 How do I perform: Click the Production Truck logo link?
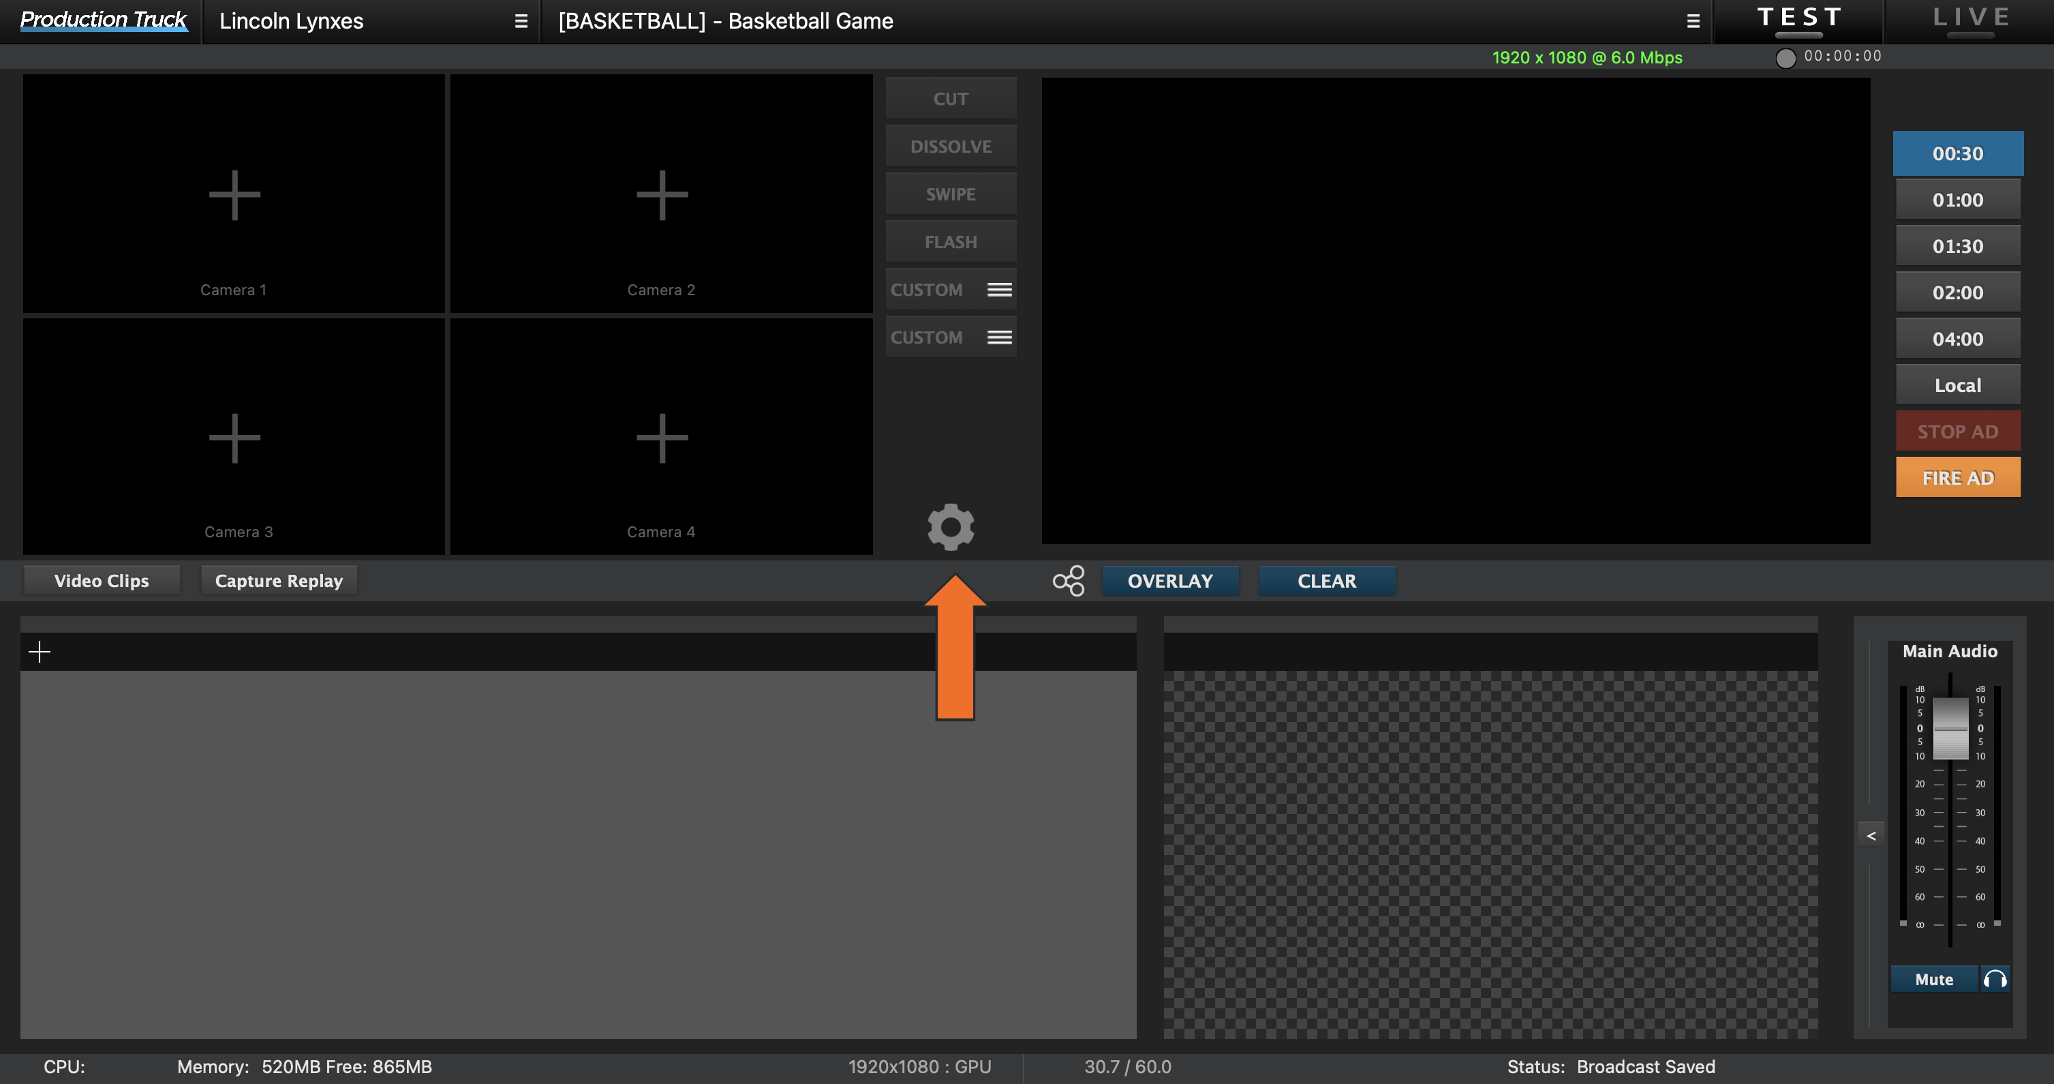click(103, 20)
